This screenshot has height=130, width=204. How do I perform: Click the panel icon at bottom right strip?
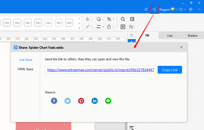coord(132,128)
